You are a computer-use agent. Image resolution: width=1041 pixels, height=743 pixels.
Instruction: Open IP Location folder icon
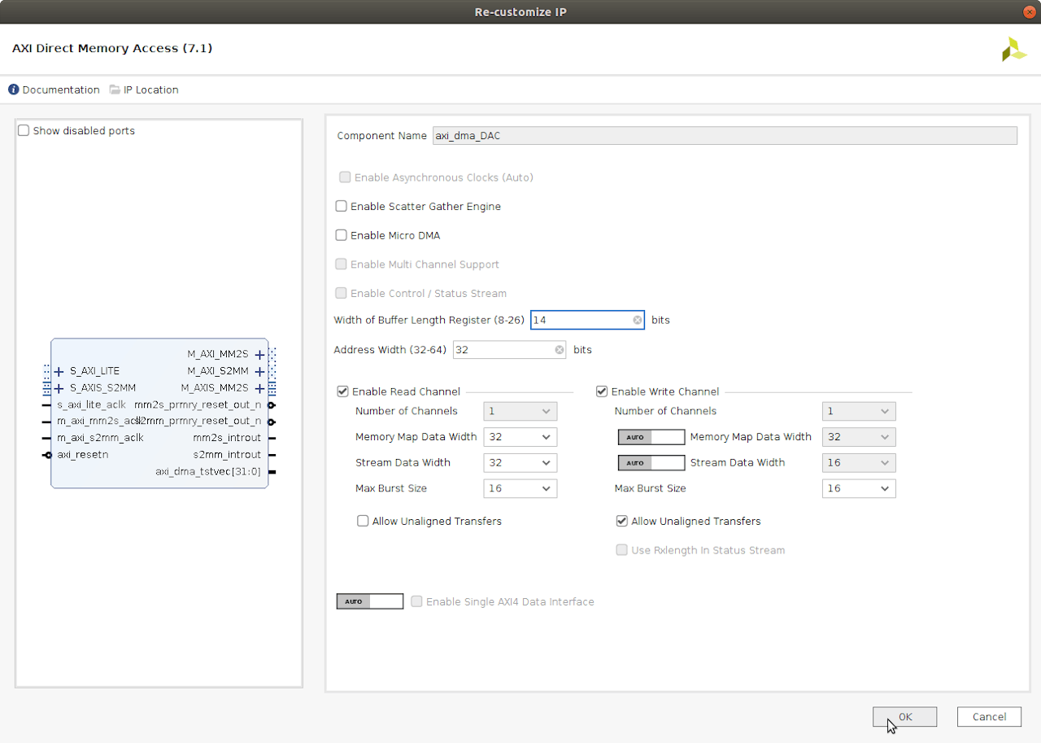(115, 90)
